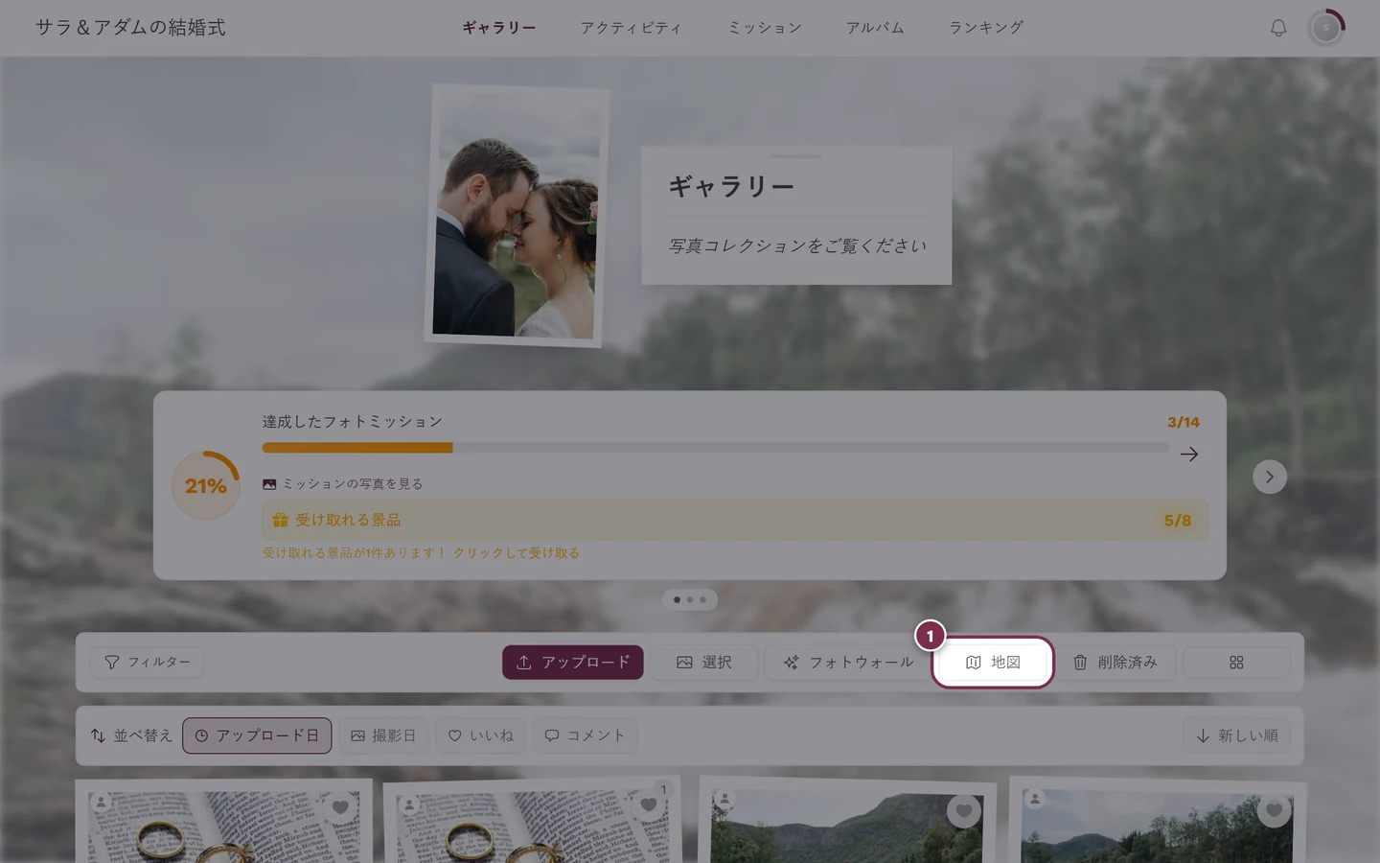
Task: Click the アップロード upload button
Action: pos(573,663)
